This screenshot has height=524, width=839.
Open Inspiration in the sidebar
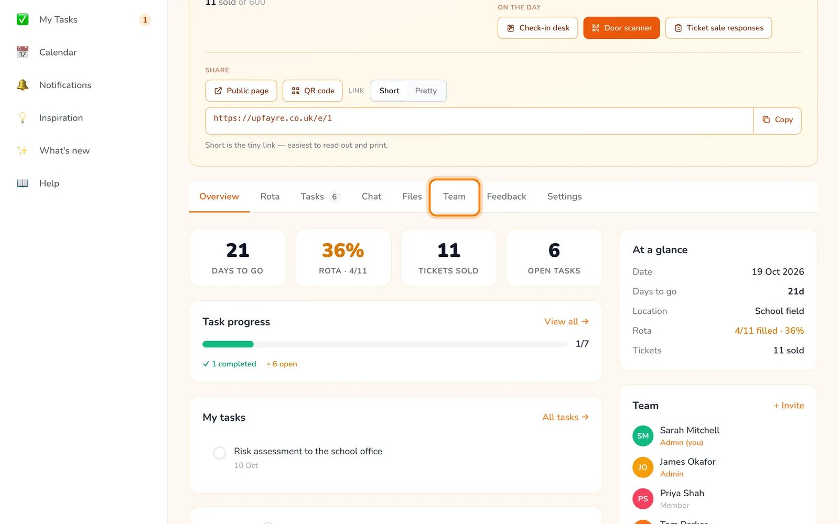[x=61, y=118]
